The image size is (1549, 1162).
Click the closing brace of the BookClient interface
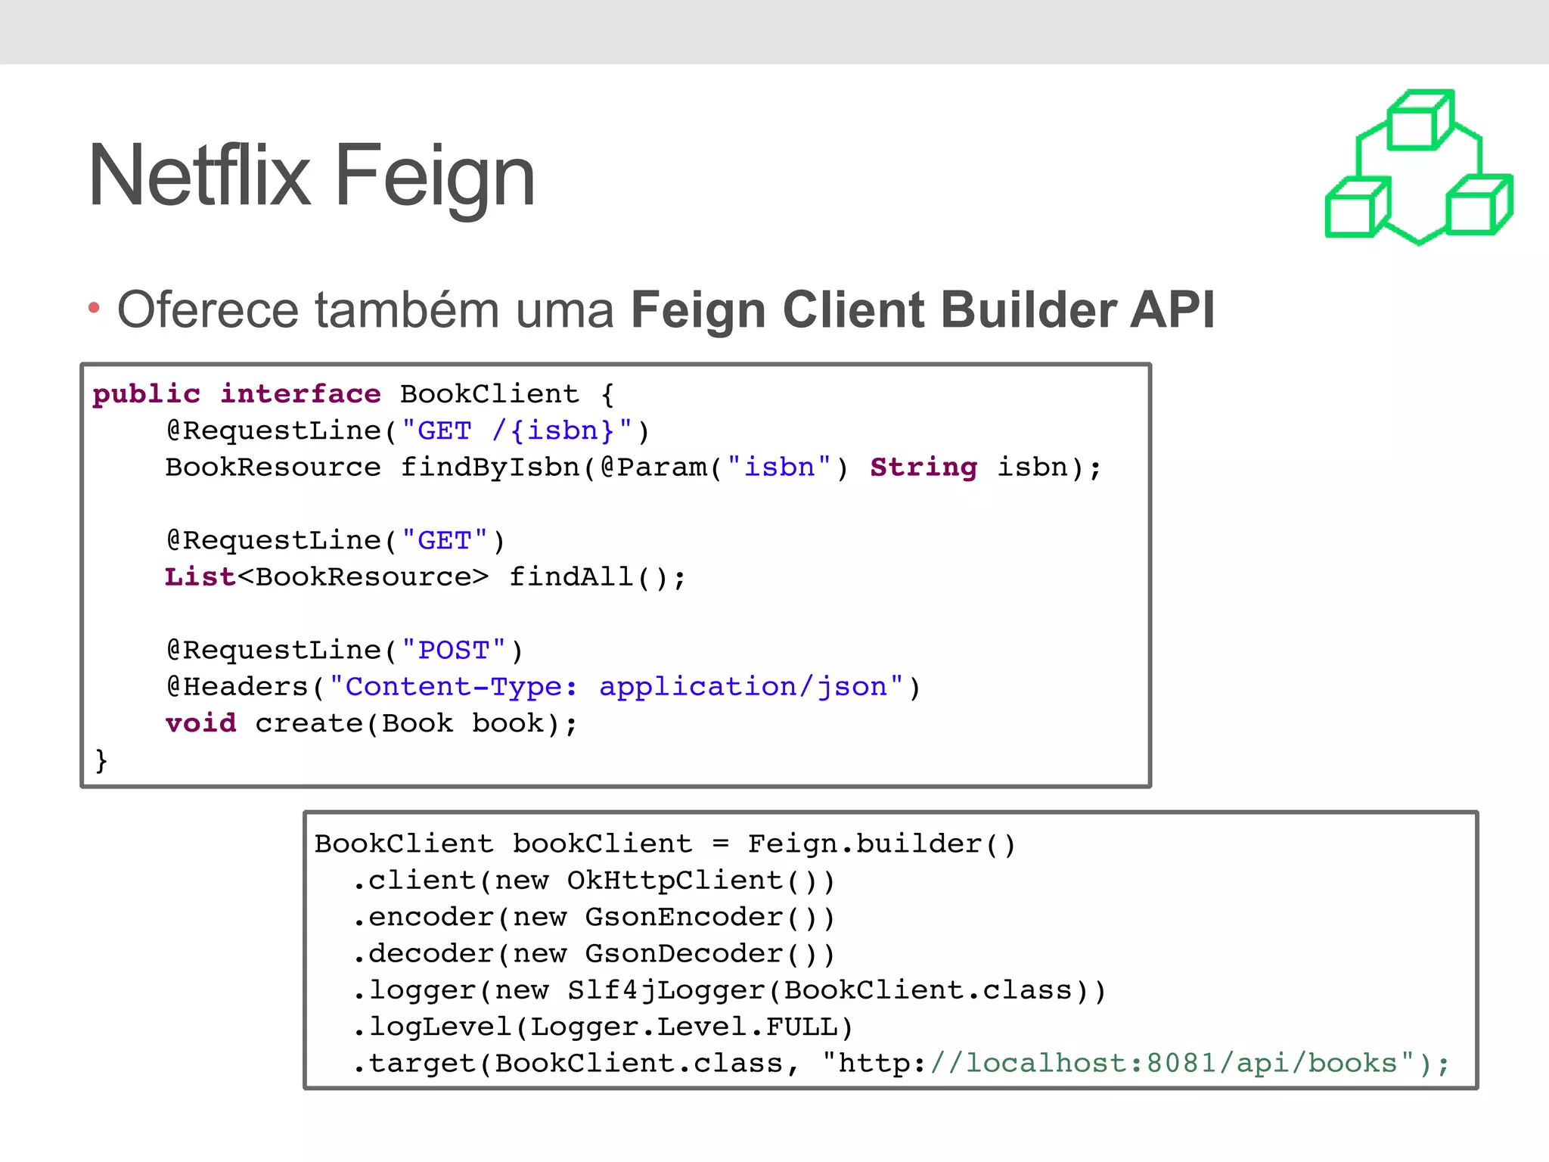click(101, 760)
